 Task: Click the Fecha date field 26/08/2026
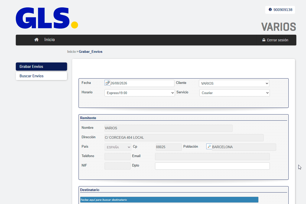(x=142, y=83)
